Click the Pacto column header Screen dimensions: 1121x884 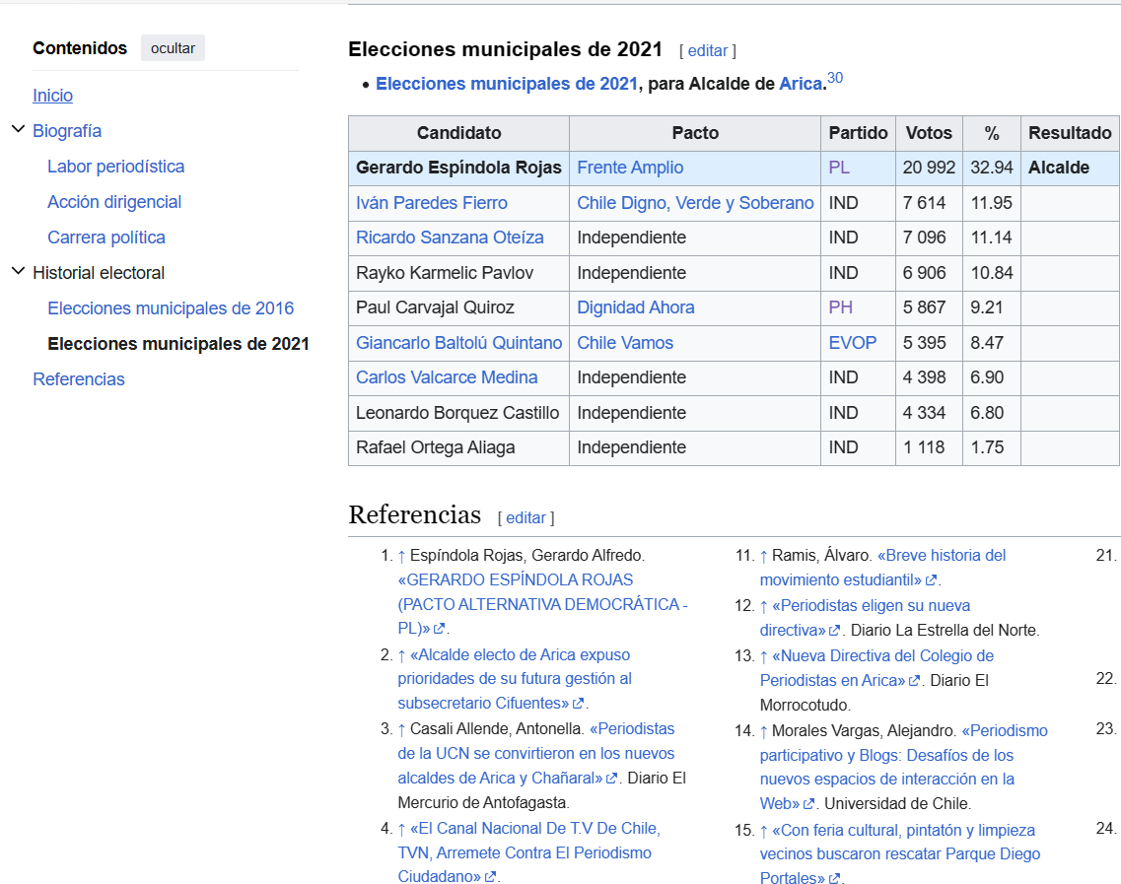[695, 133]
